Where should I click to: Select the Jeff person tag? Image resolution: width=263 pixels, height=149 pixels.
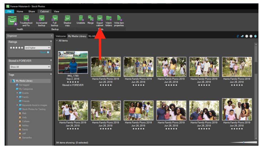(x=24, y=134)
